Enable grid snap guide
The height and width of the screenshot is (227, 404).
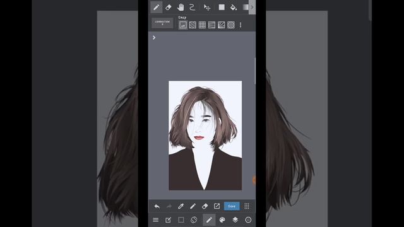tap(202, 25)
